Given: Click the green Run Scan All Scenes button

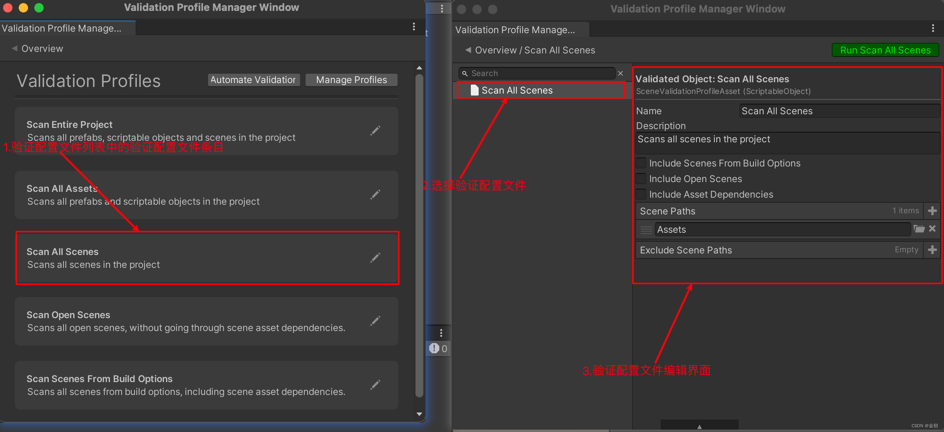Looking at the screenshot, I should 885,50.
